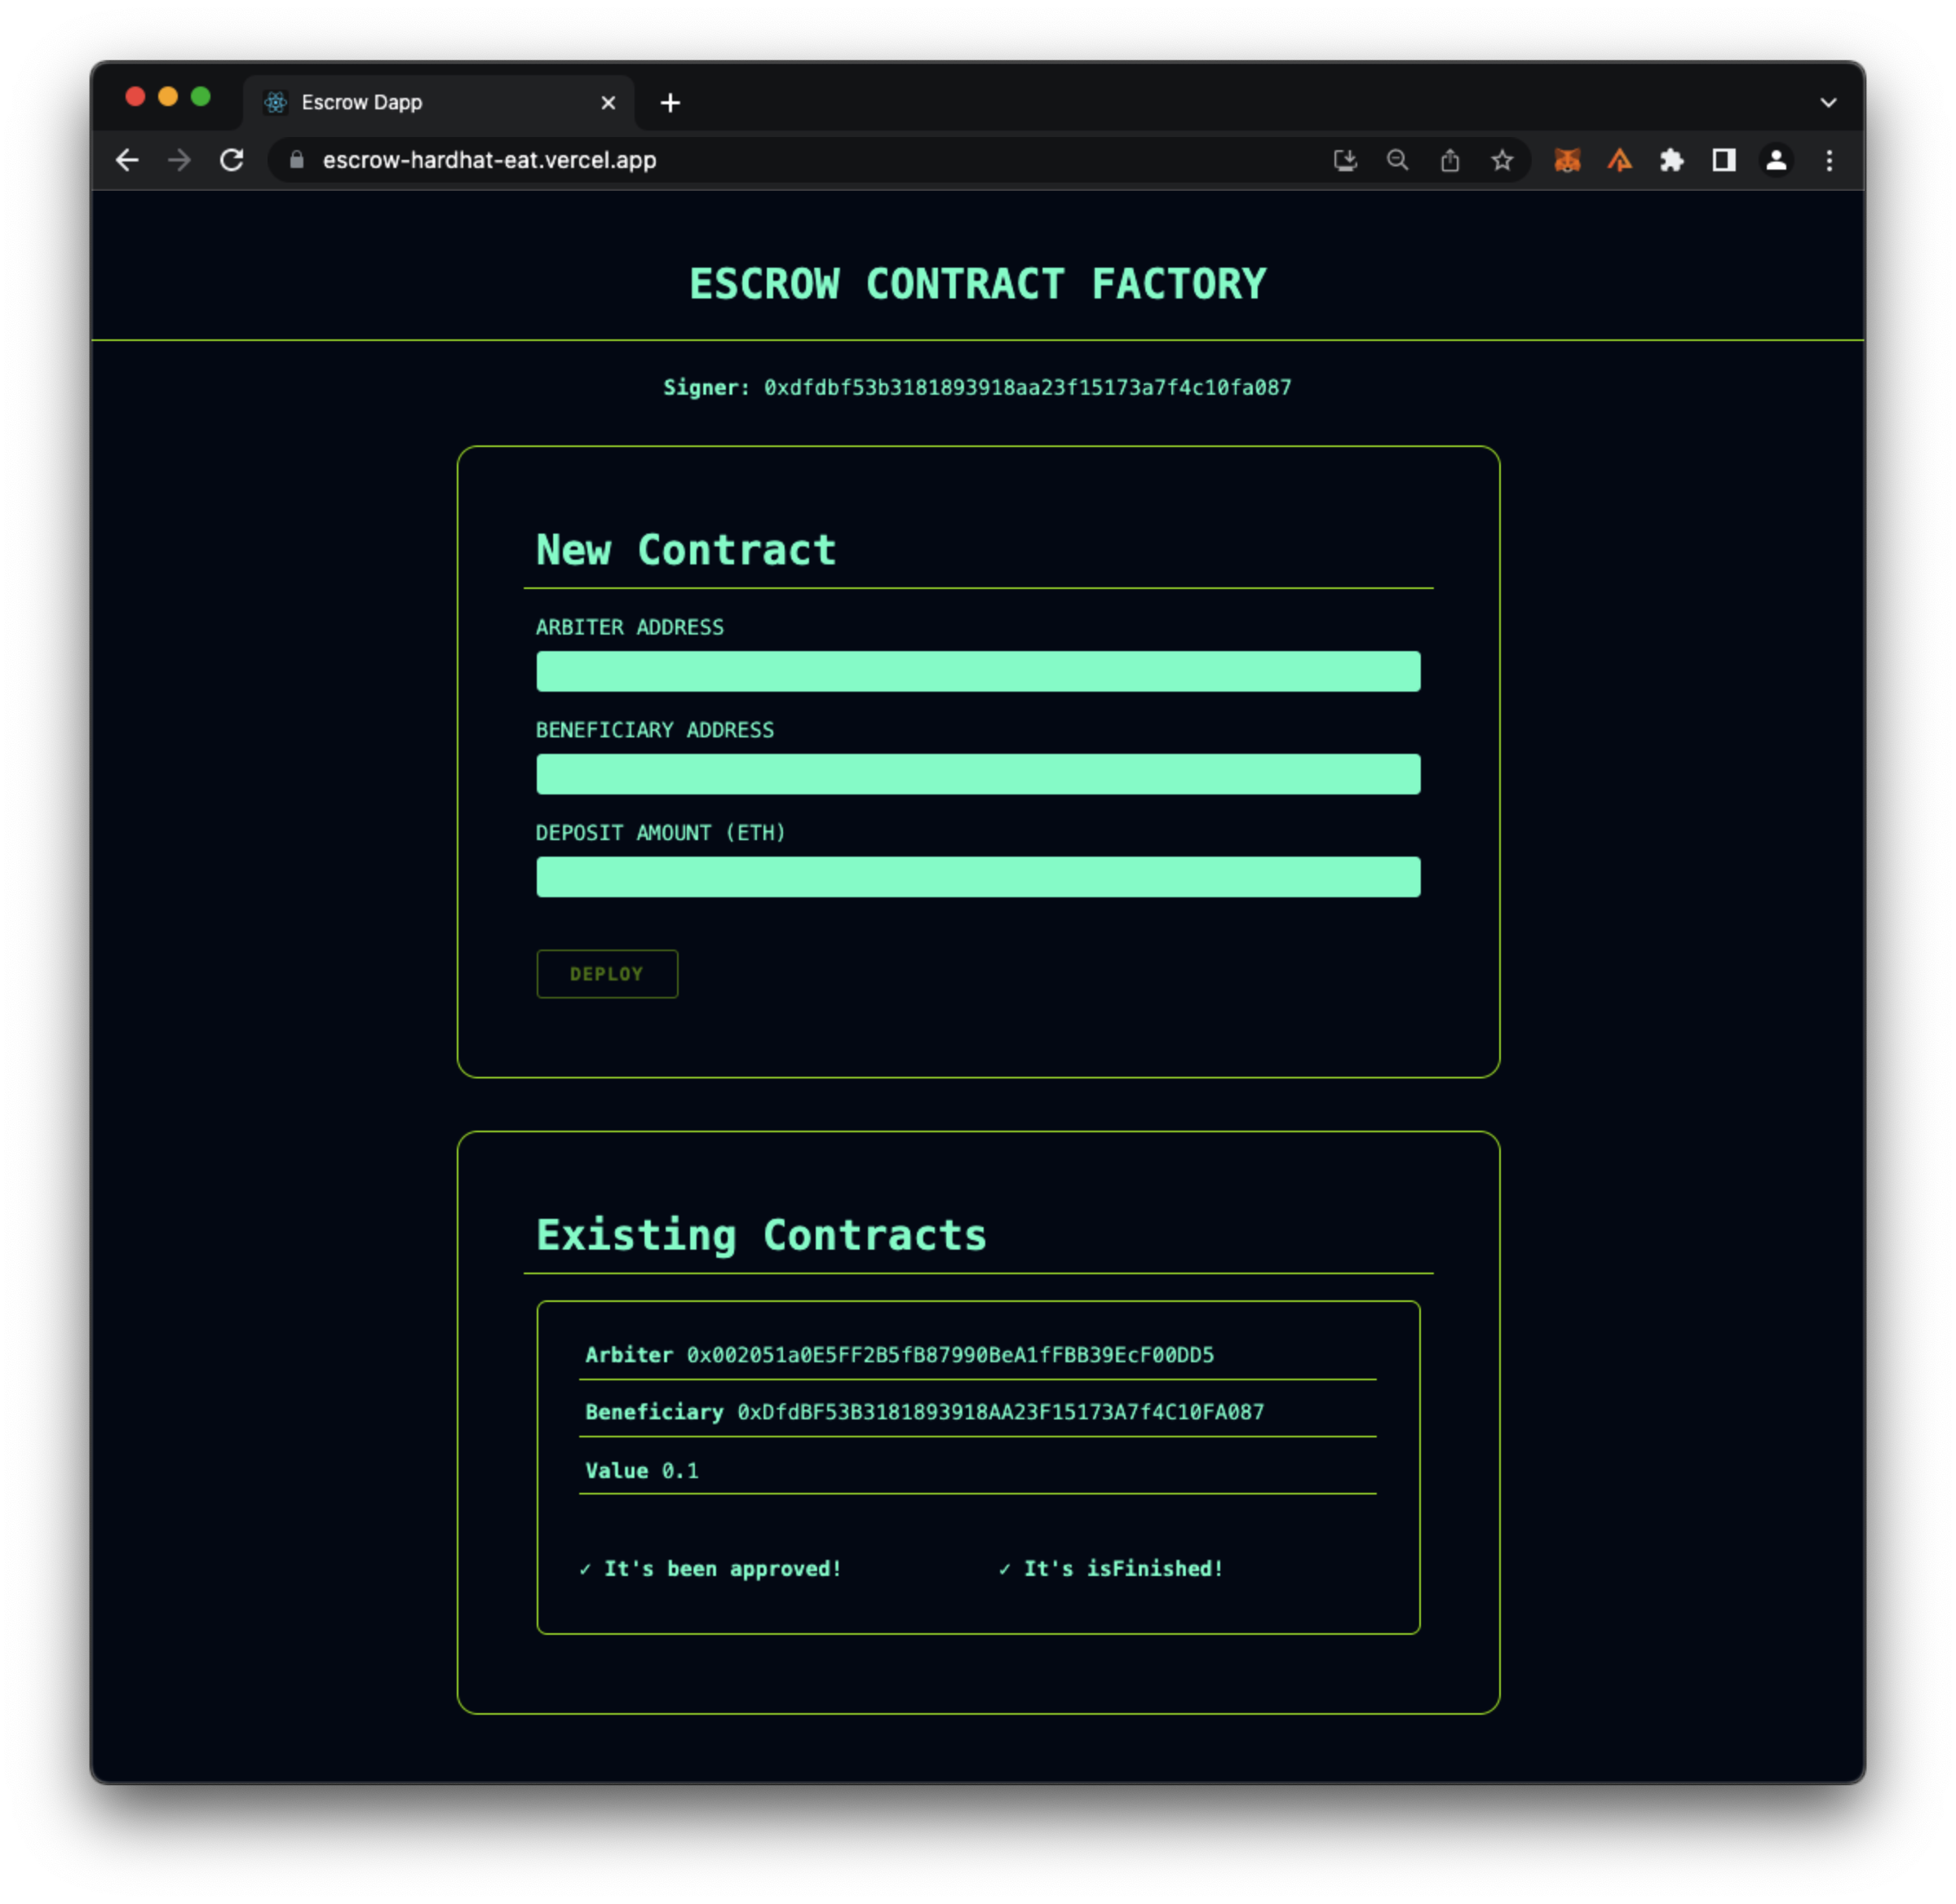
Task: Open Chrome three-dot menu
Action: click(1829, 160)
